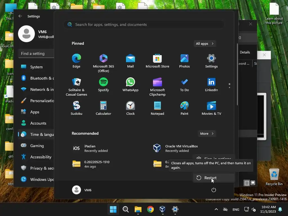Open Privacy & security in Settings sidebar

(36, 168)
